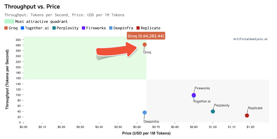Click the Together.ai point label text
The height and width of the screenshot is (139, 277).
coord(202,101)
